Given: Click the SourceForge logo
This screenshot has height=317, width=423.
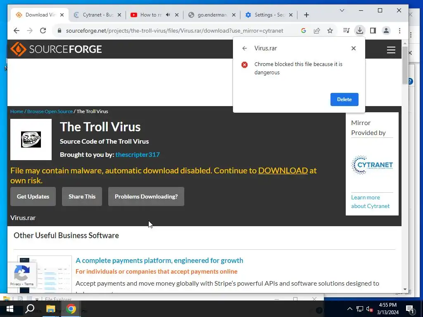Looking at the screenshot, I should tap(56, 49).
